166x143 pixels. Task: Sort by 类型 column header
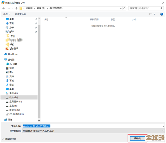(x=113, y=19)
